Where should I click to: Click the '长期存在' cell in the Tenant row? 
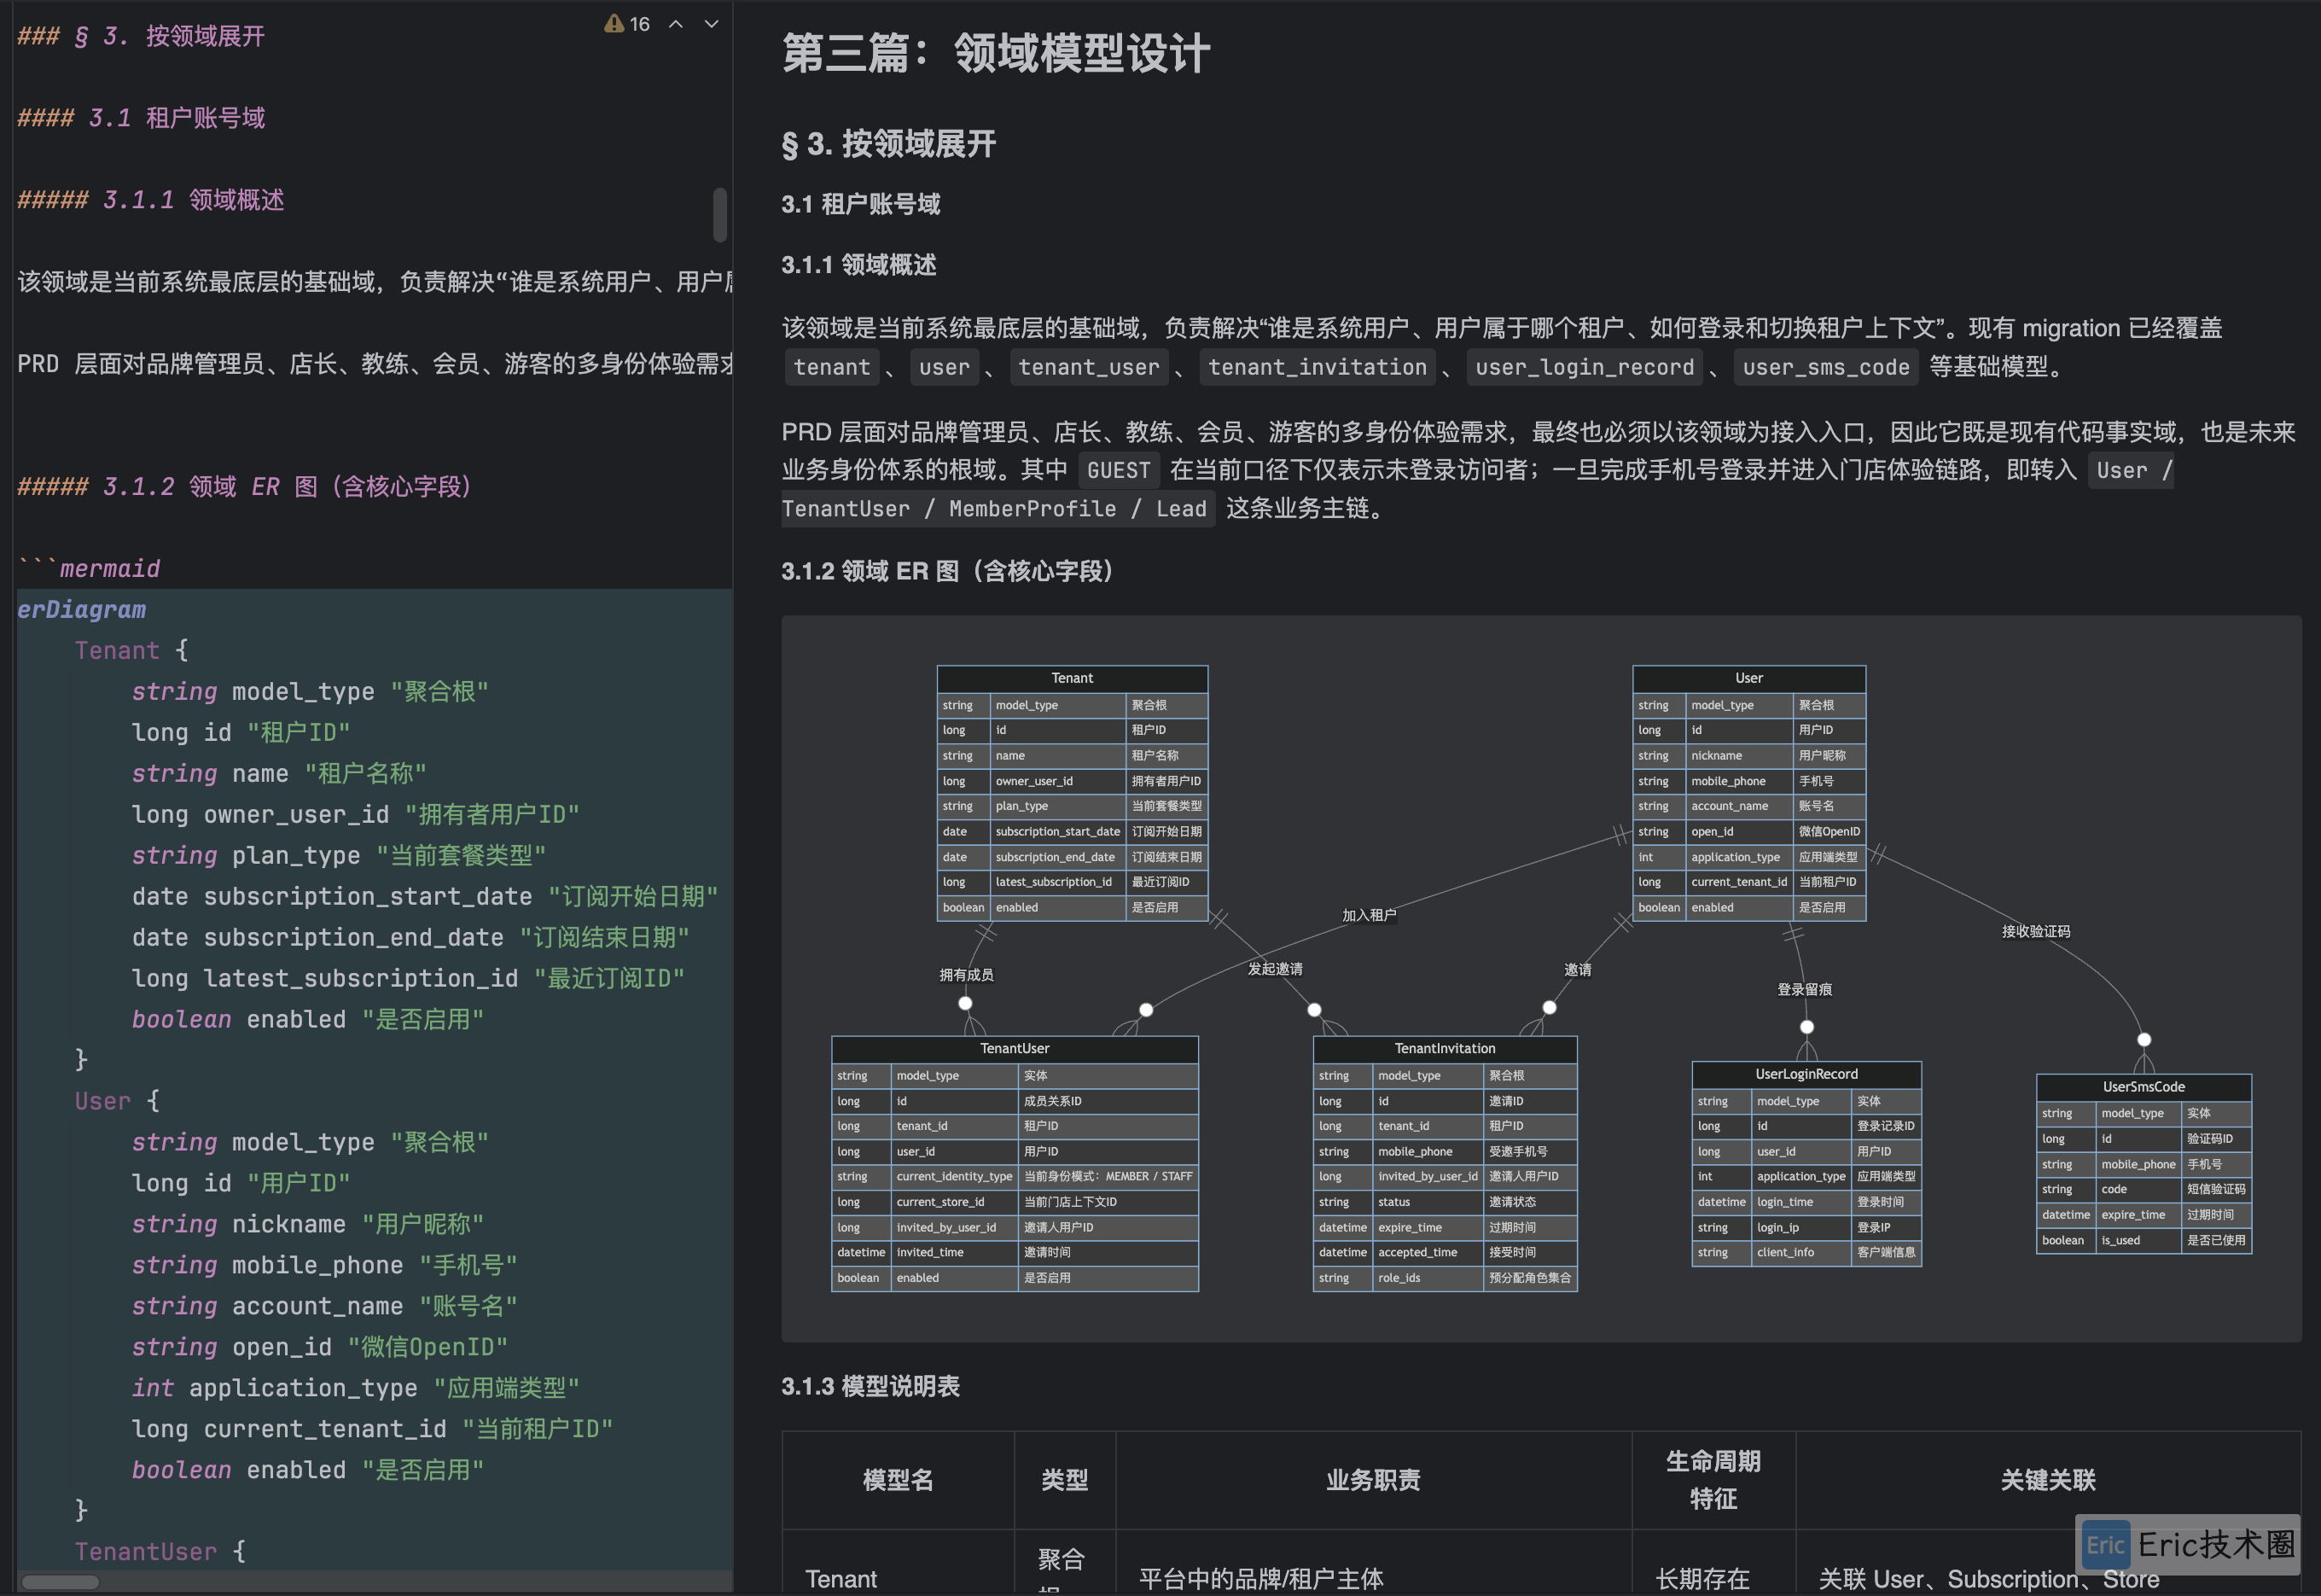(1703, 1579)
